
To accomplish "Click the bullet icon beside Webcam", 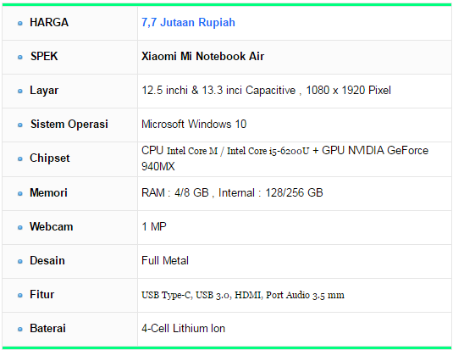I will [20, 227].
